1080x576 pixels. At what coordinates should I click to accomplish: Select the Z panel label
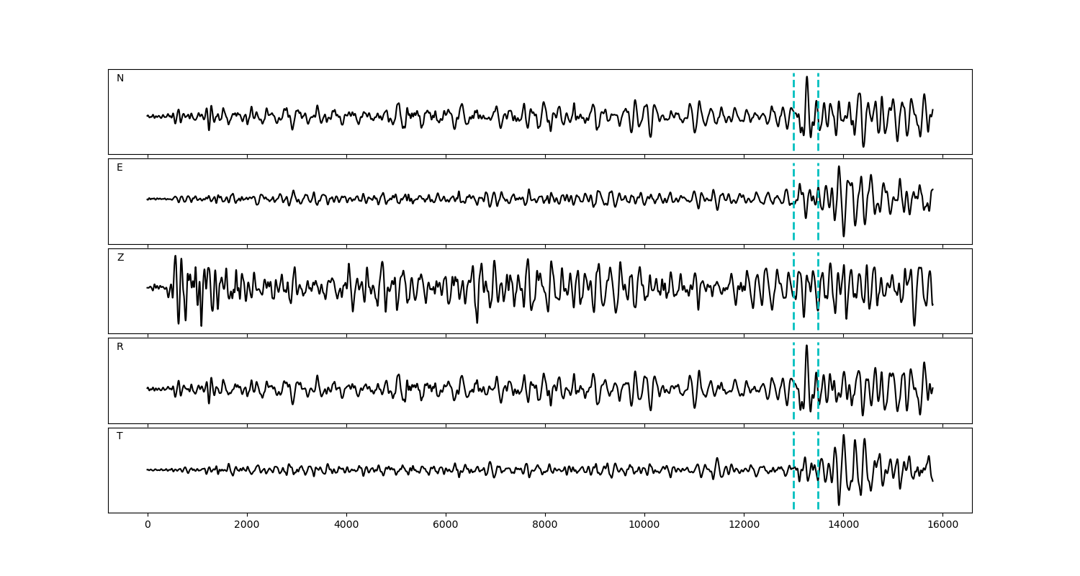point(120,258)
